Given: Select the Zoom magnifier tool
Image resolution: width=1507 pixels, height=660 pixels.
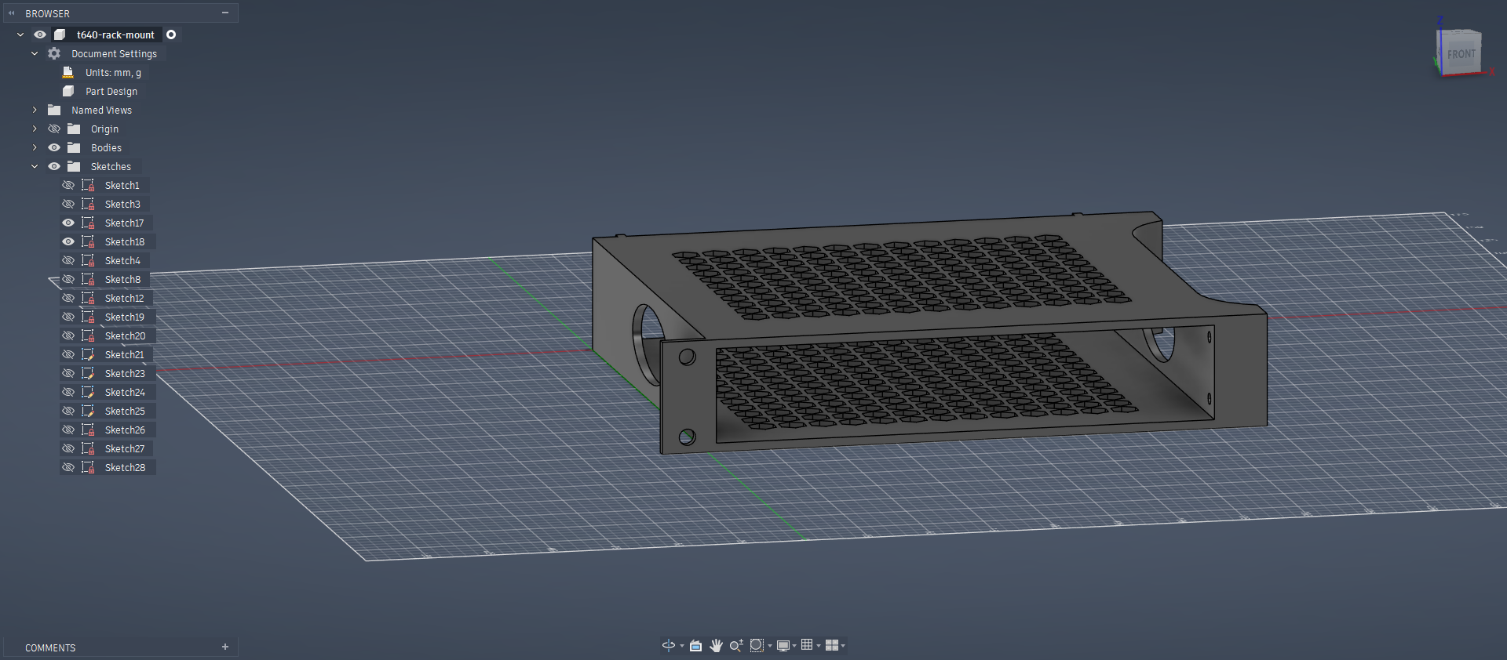Looking at the screenshot, I should click(x=736, y=645).
